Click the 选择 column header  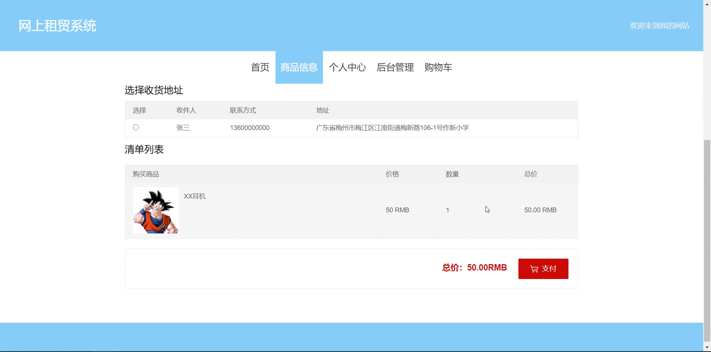click(x=140, y=110)
